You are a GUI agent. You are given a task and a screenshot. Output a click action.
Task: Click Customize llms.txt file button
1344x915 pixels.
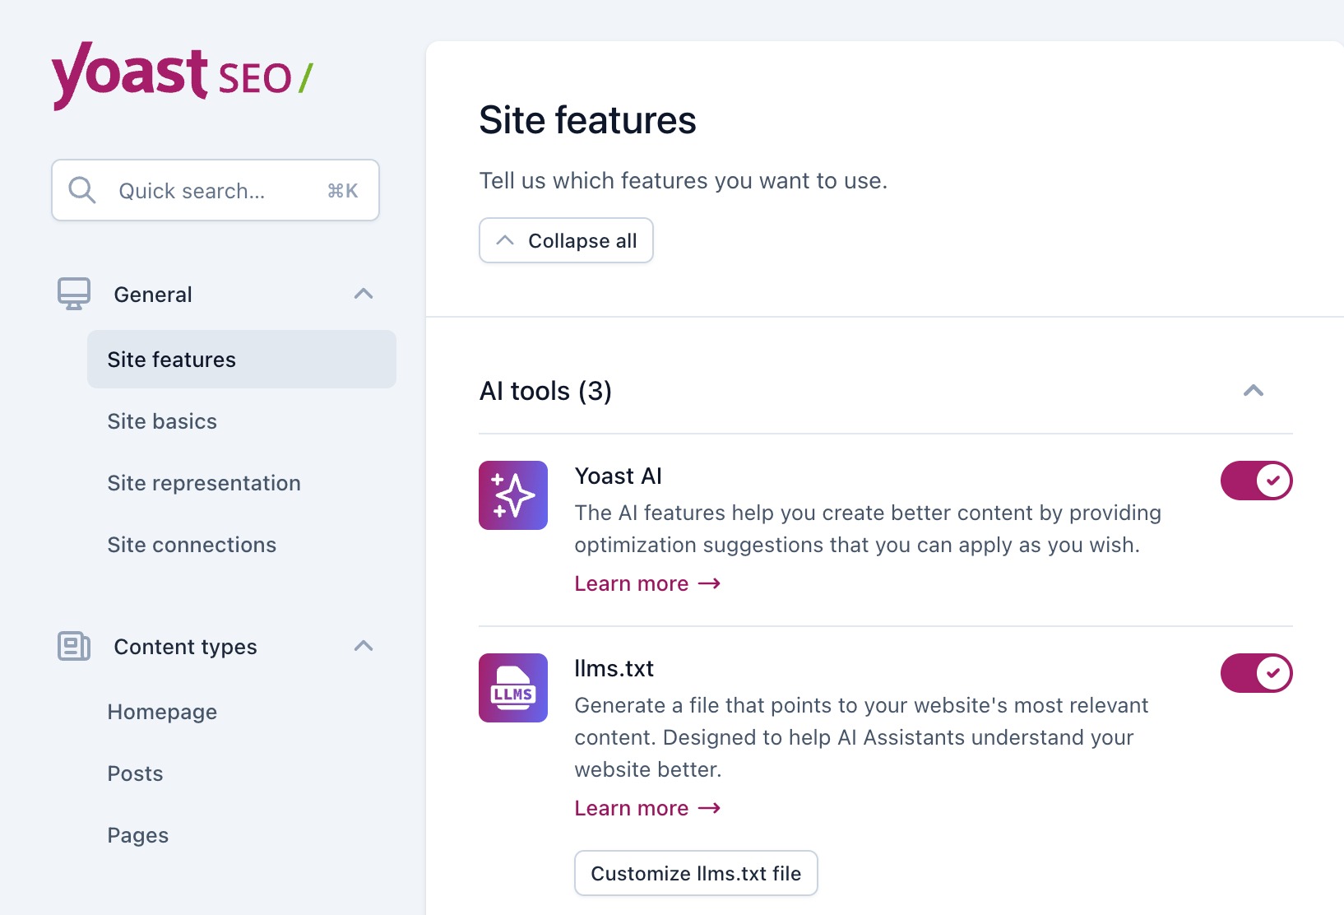click(x=696, y=873)
